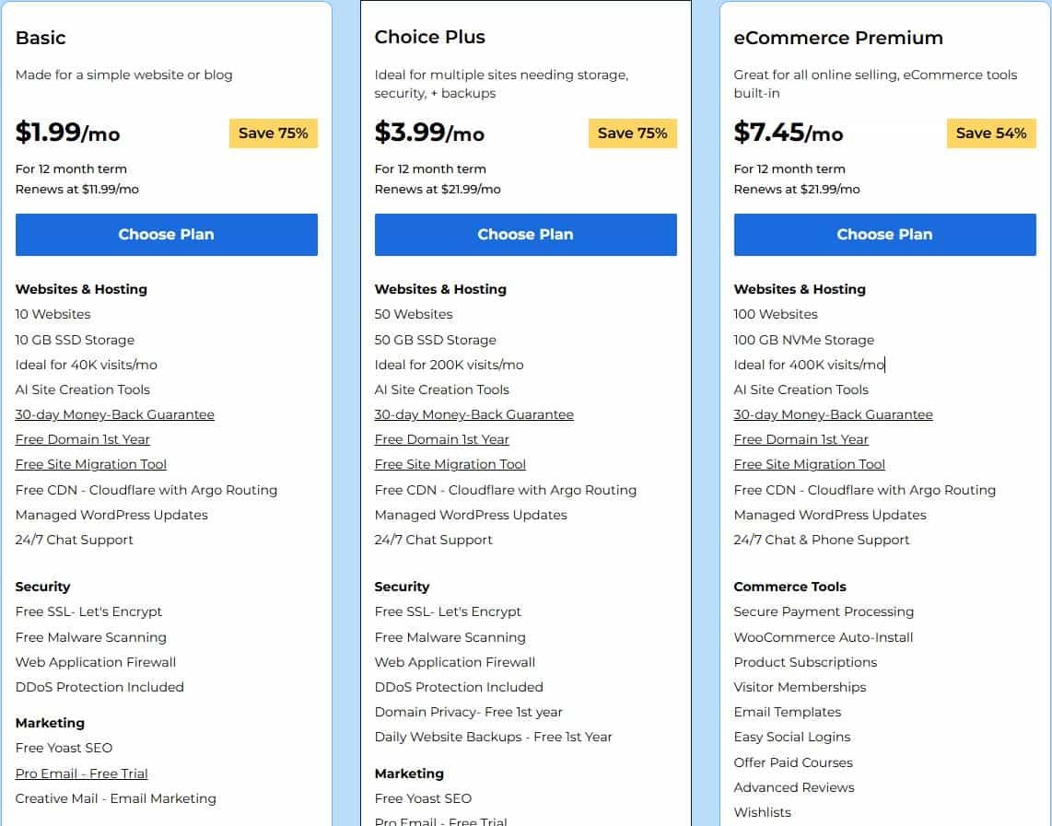Click Choose Plan for eCommerce Premium

click(x=884, y=235)
